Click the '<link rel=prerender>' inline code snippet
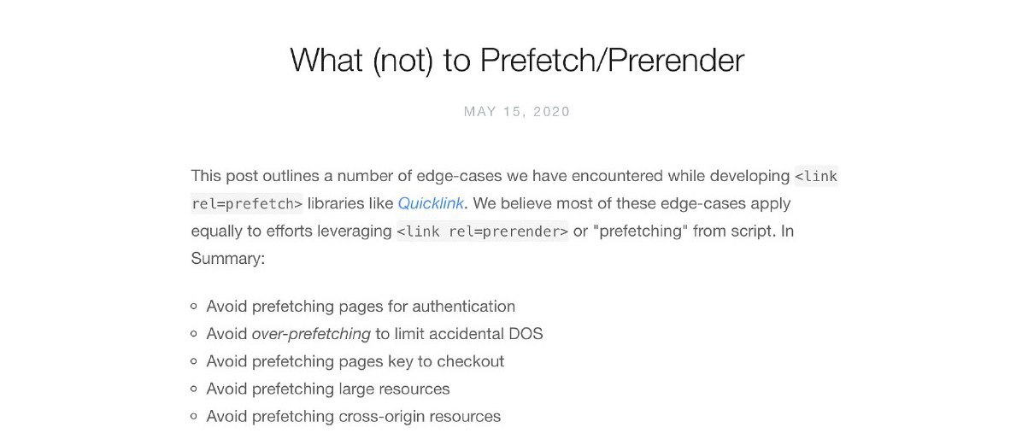Screen dimensions: 1028x439 (x=482, y=231)
